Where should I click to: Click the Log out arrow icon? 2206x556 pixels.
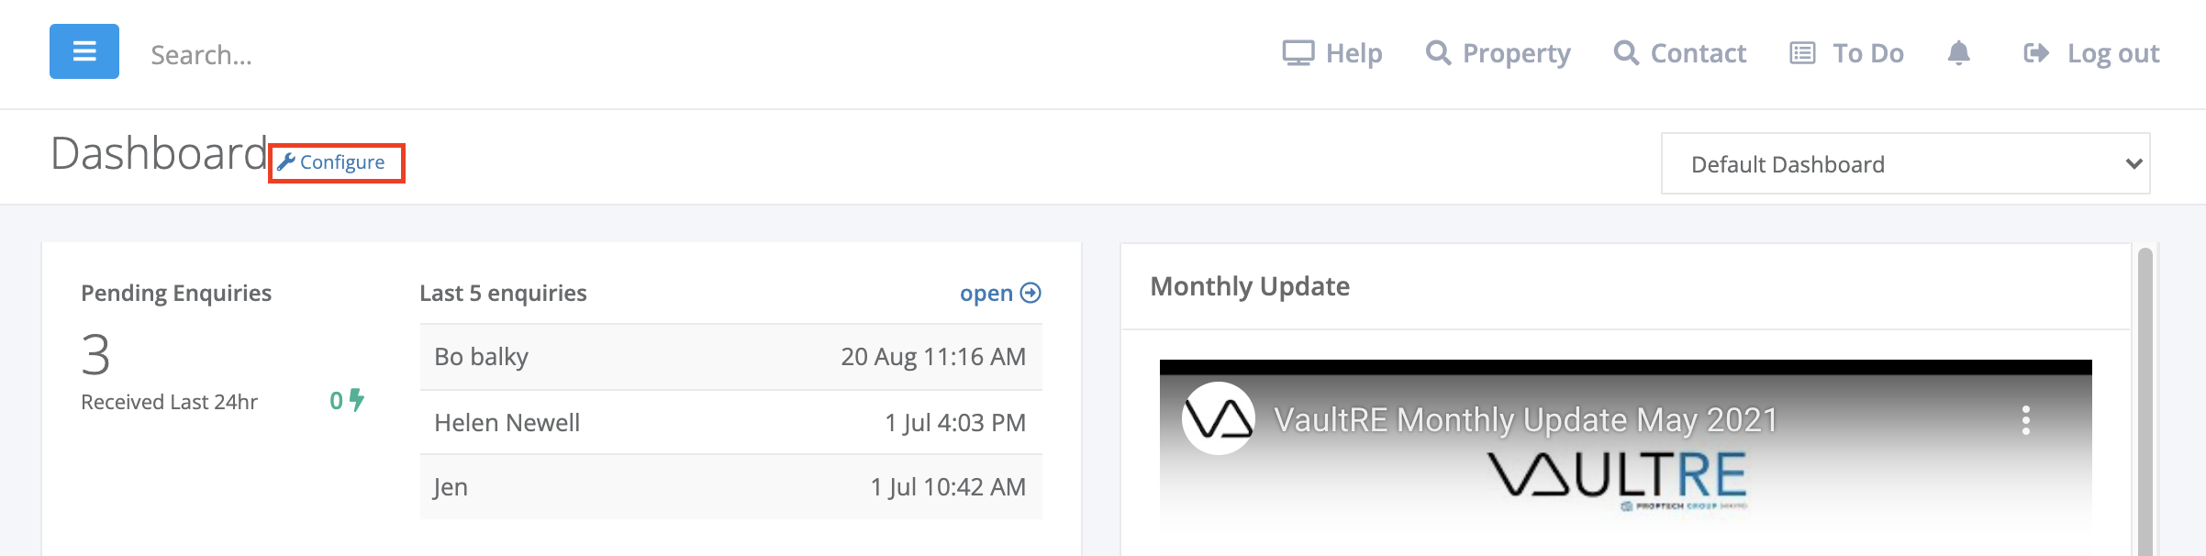coord(2035,53)
